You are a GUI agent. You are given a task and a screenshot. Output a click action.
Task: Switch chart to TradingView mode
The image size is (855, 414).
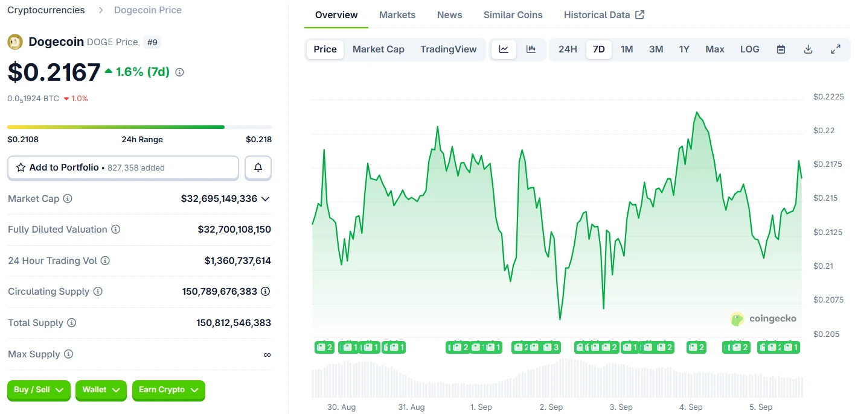click(x=449, y=49)
